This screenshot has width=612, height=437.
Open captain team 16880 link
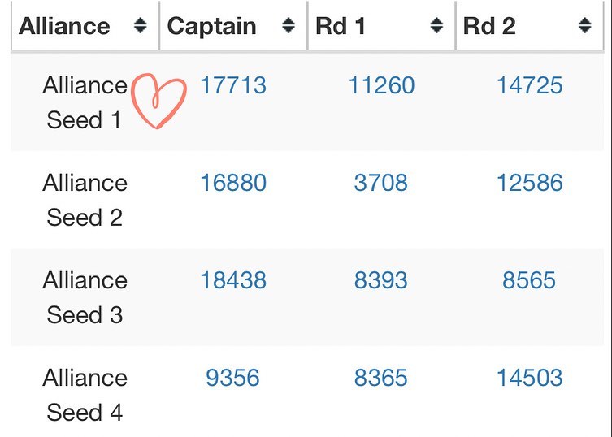click(233, 183)
